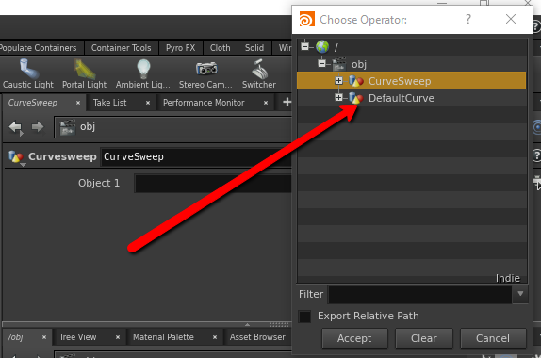Close the Take List tab
Screen dimensions: 541x358
point(148,103)
